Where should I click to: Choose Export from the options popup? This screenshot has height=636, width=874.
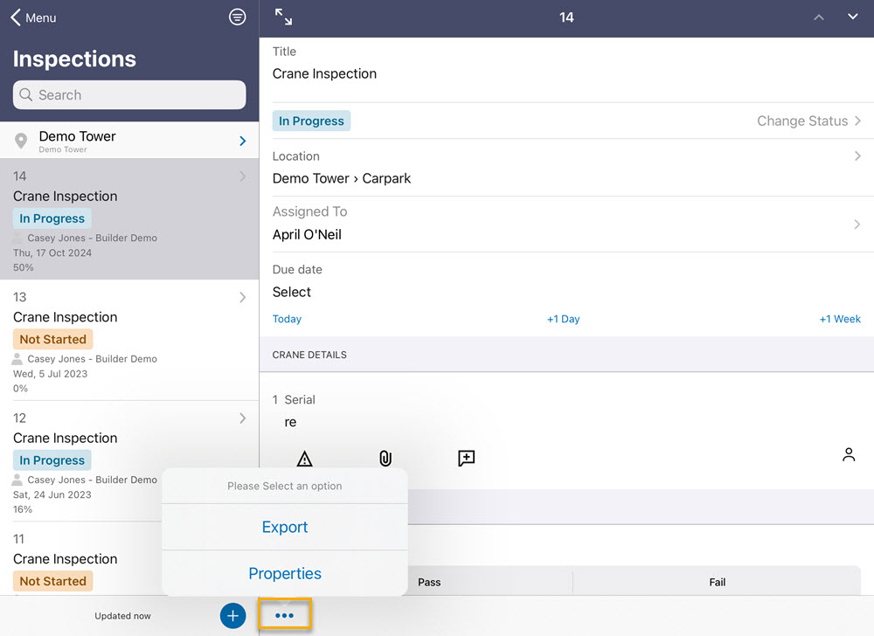[x=285, y=527]
